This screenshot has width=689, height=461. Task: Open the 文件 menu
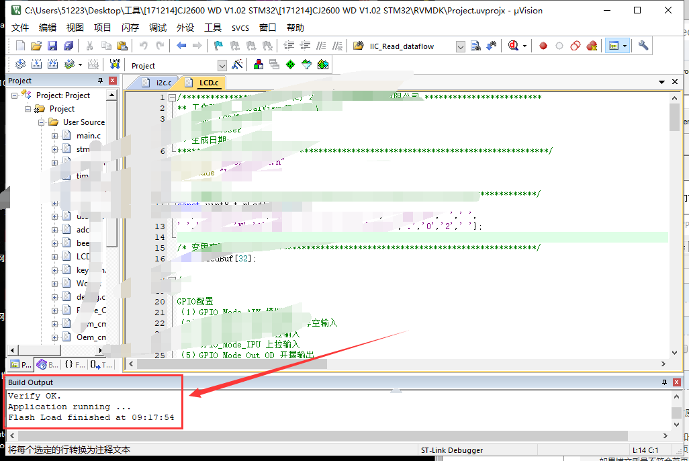(x=20, y=28)
